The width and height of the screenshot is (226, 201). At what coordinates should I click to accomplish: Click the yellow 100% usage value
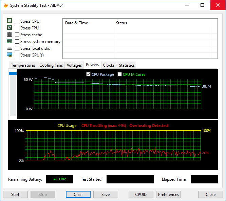click(207, 131)
